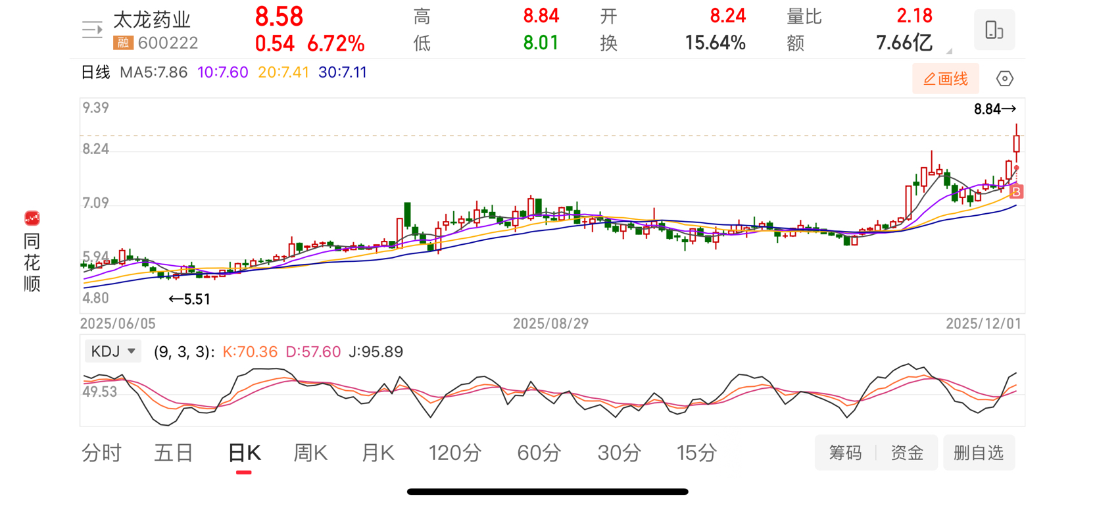Click the change percent 6.72%

coord(336,43)
